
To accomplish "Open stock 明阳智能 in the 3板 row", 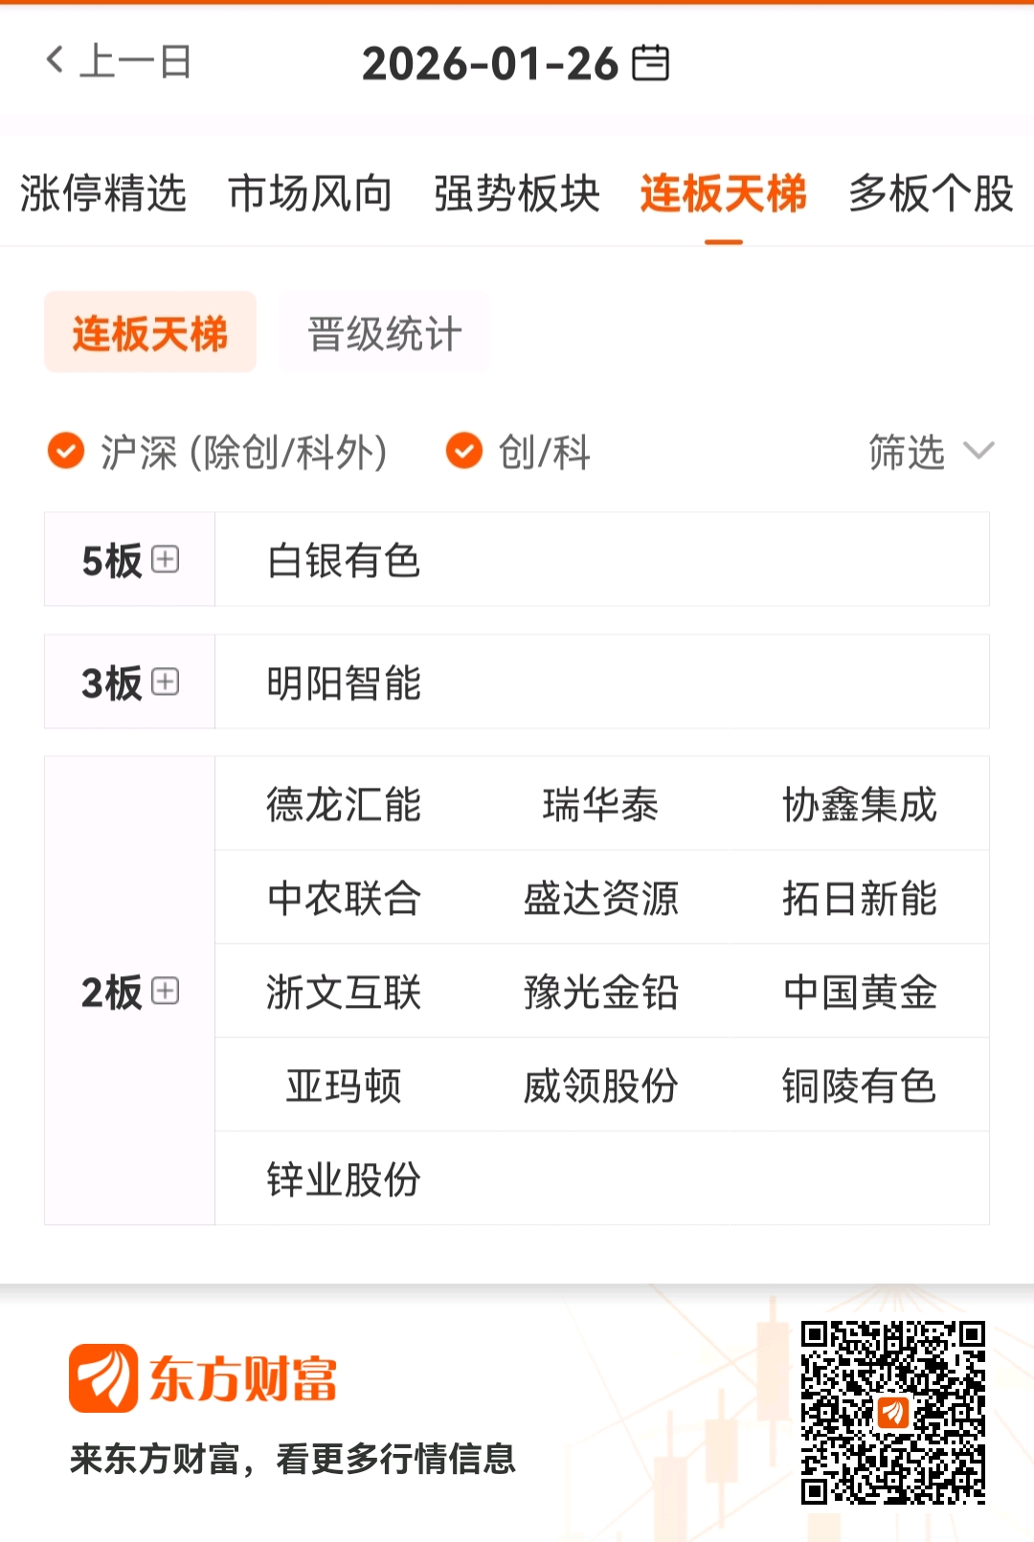I will point(344,682).
